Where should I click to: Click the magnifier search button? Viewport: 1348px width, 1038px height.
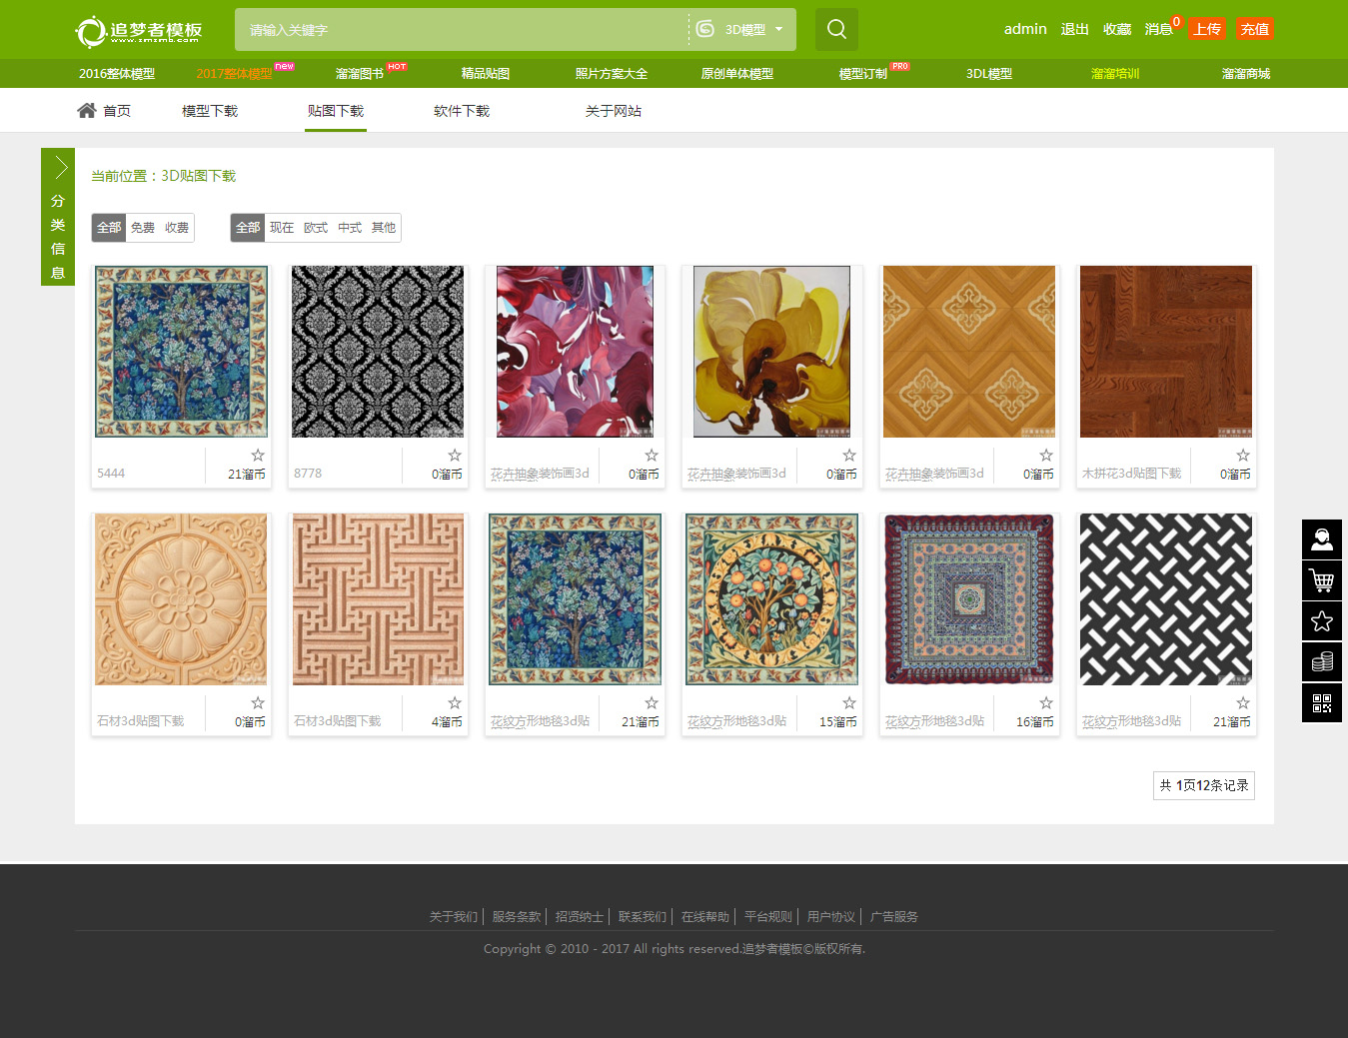point(836,30)
